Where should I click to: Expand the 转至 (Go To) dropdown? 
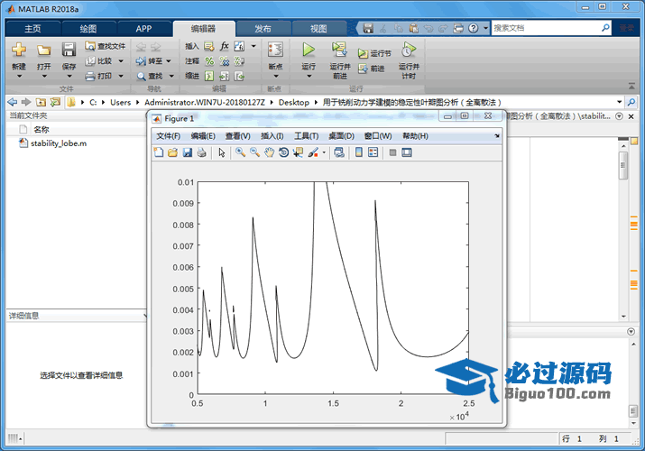click(x=169, y=60)
